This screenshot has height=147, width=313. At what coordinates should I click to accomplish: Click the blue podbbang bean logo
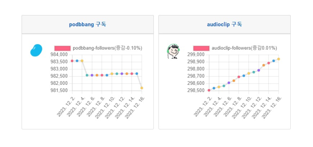36,50
